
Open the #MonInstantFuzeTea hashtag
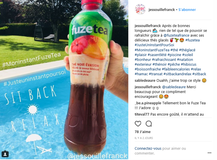tap(152, 50)
